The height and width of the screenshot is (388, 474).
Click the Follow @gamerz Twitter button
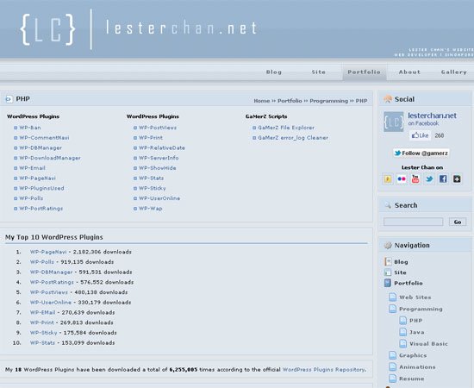[421, 153]
